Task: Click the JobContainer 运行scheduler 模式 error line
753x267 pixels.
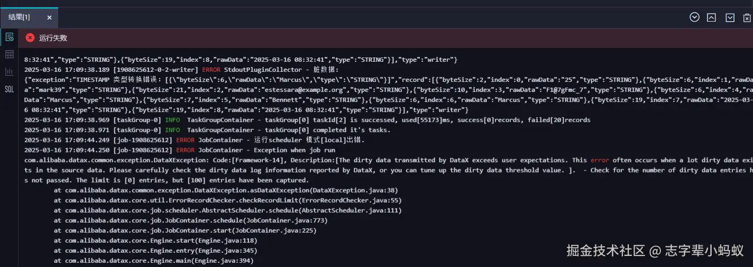Action: click(x=195, y=140)
